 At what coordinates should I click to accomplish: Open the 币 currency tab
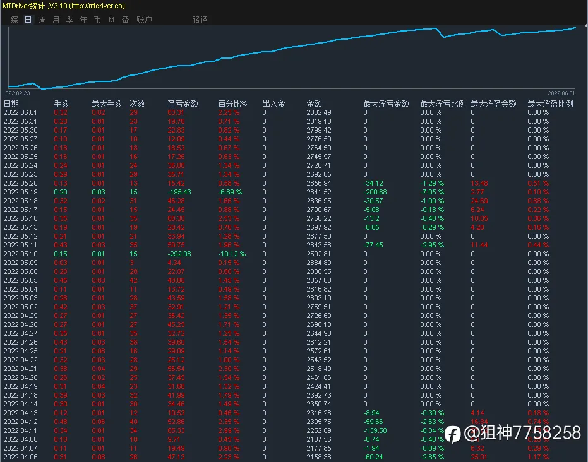(97, 20)
